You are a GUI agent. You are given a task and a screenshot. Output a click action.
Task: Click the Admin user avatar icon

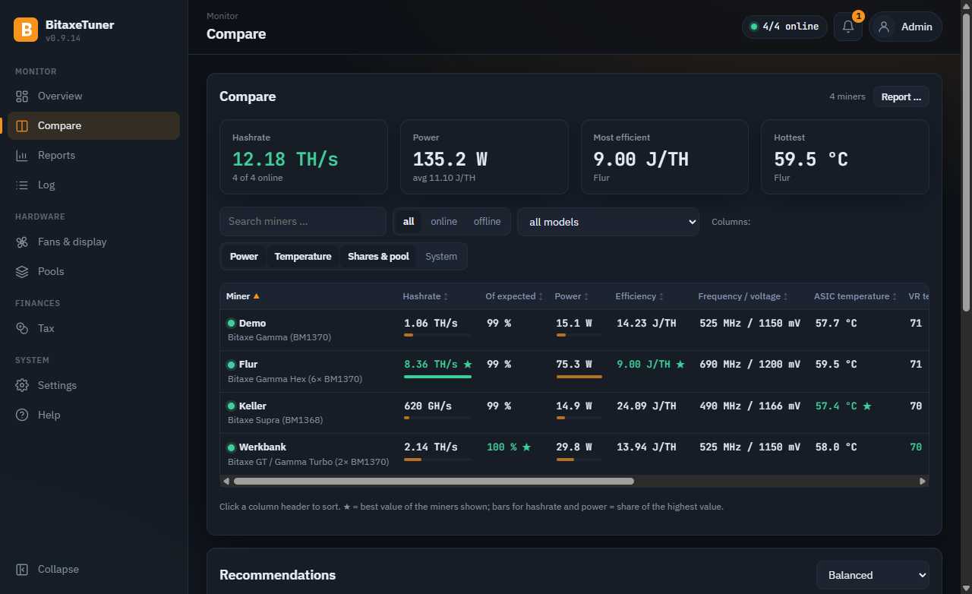click(883, 27)
